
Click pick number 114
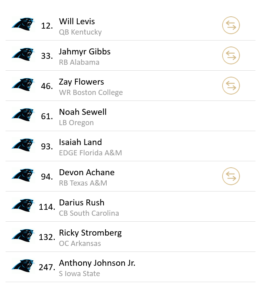(47, 207)
